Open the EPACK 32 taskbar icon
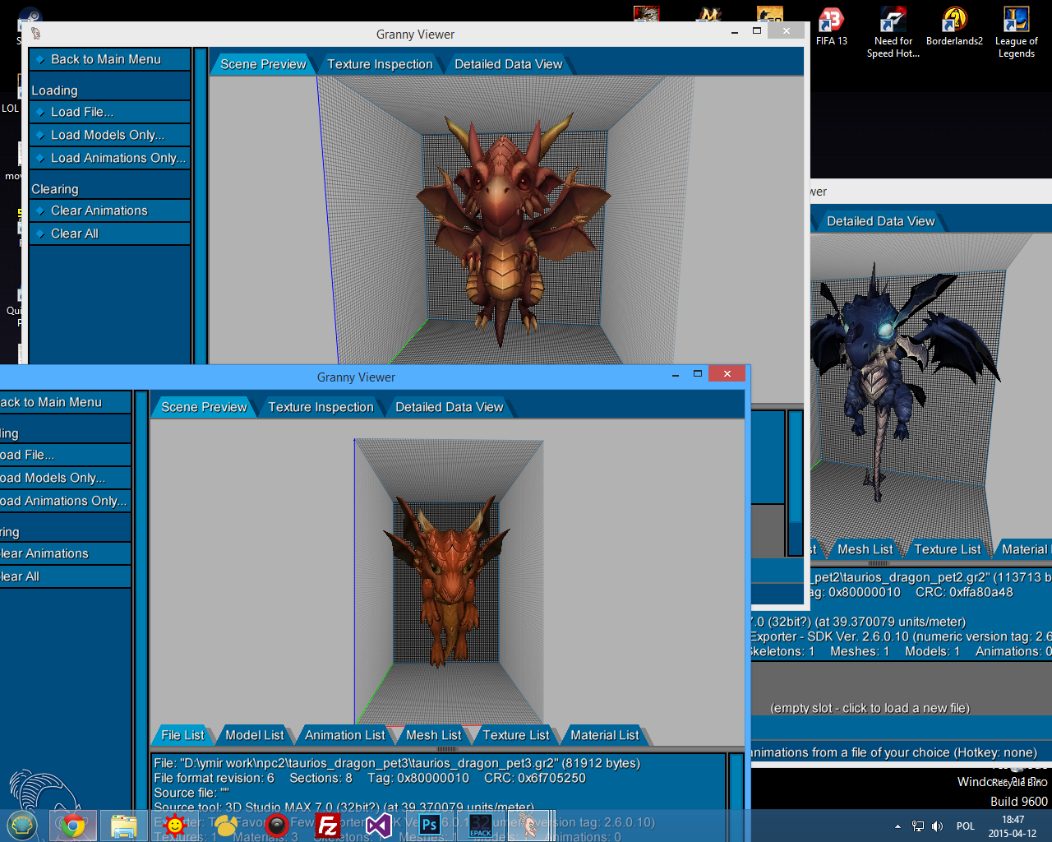 click(481, 826)
